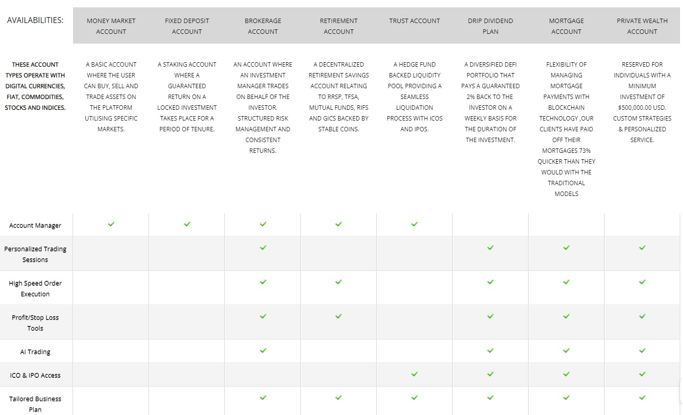Screen dimensions: 683x415
Task: Click the High Speed Order Execution checkmark under Drip Dividend Plan
Action: pyautogui.click(x=490, y=282)
